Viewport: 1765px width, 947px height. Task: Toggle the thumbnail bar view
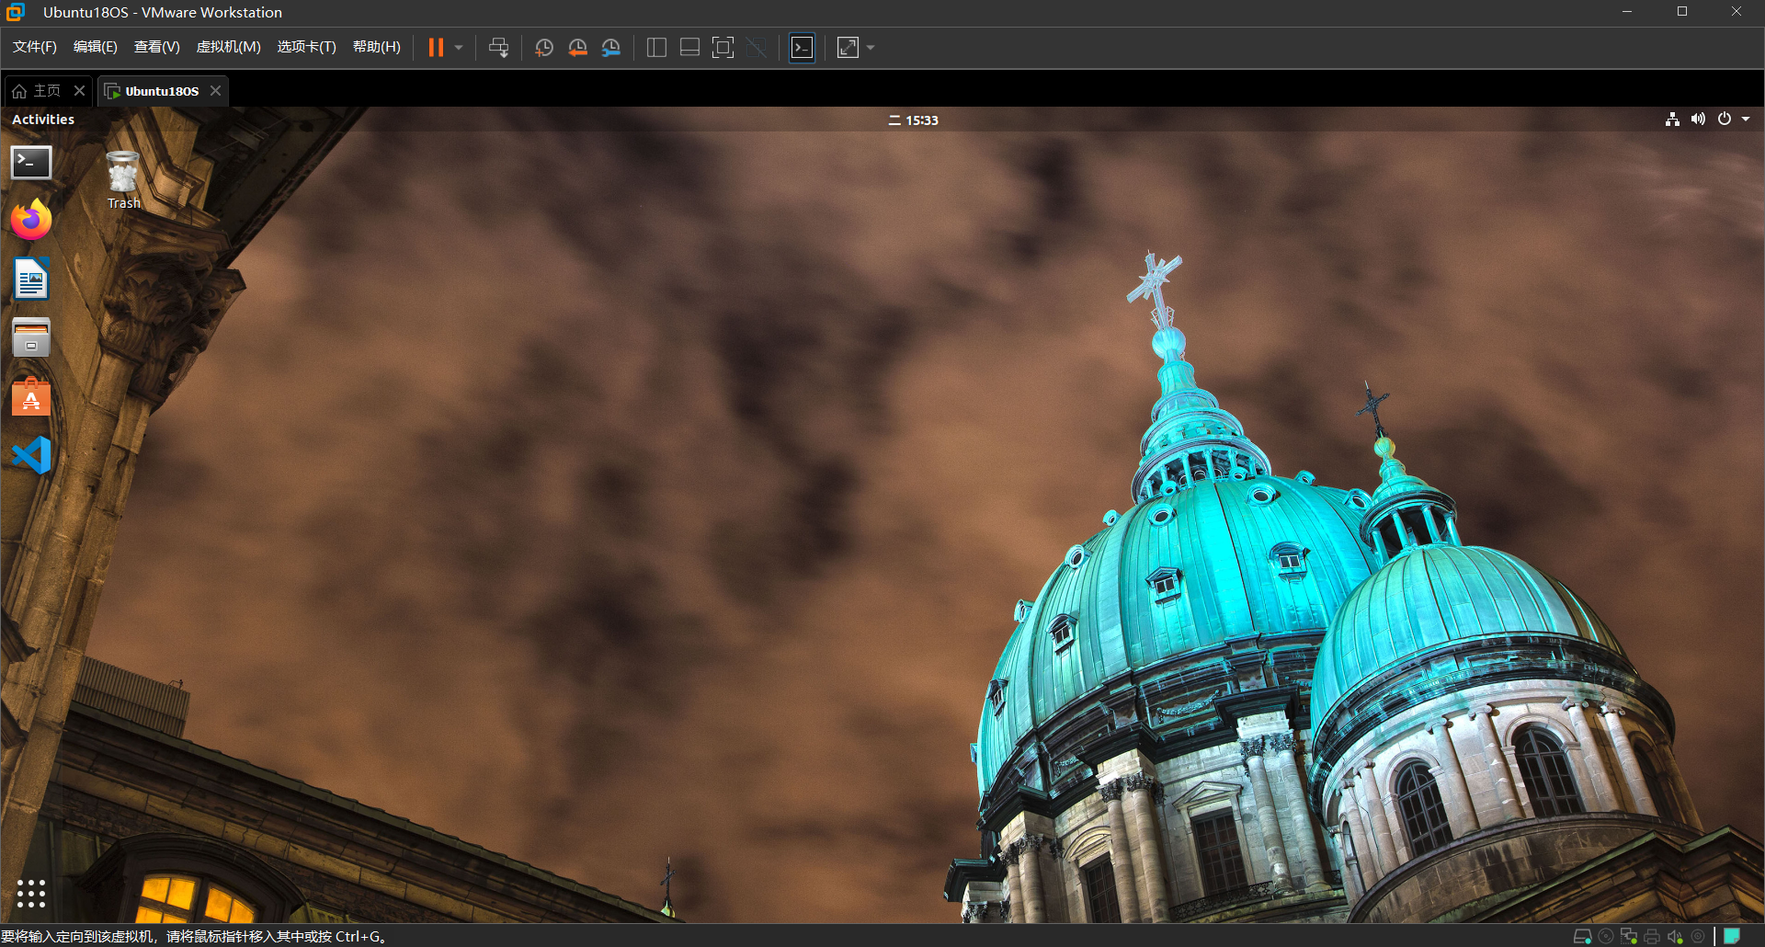coord(689,48)
